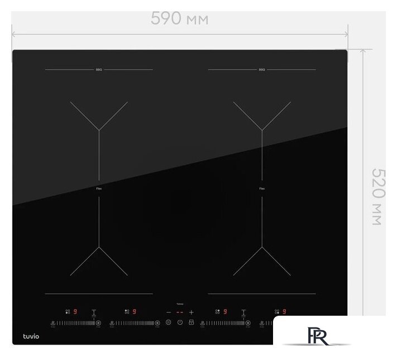Tap Flex bridge icon above third zone slider

click(x=243, y=313)
